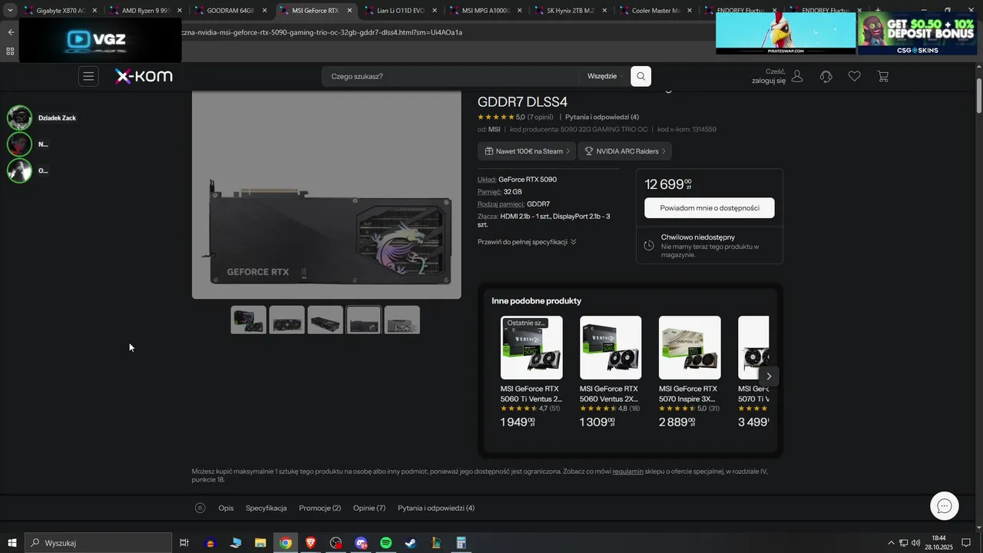Open Discord from the taskbar
983x553 pixels.
click(361, 543)
